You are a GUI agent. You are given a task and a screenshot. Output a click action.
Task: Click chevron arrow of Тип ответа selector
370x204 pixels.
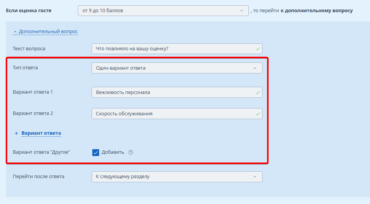(255, 68)
